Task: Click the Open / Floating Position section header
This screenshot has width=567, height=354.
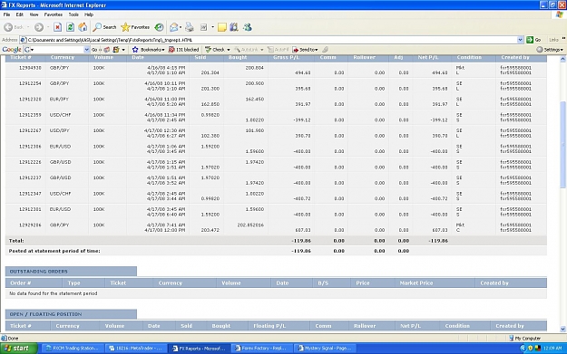Action: [x=71, y=314]
